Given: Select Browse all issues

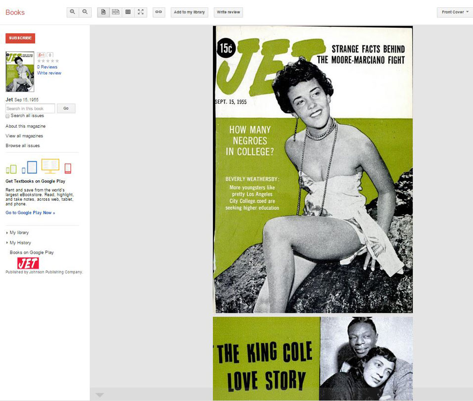Looking at the screenshot, I should click(23, 145).
